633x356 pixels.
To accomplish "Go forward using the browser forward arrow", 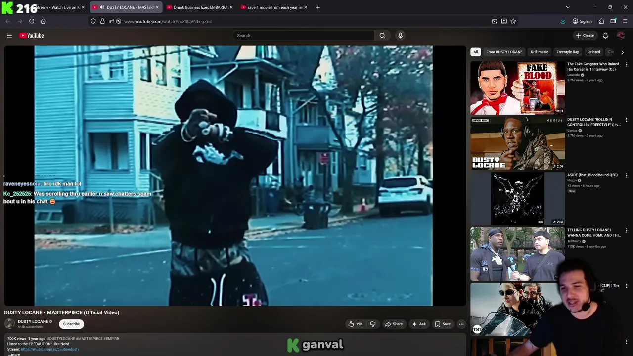I will point(20,21).
